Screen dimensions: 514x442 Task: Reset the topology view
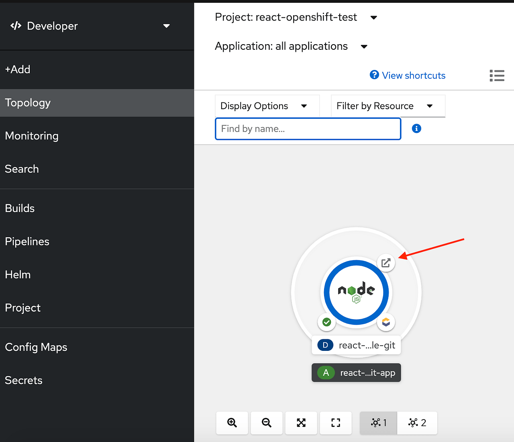coord(336,423)
